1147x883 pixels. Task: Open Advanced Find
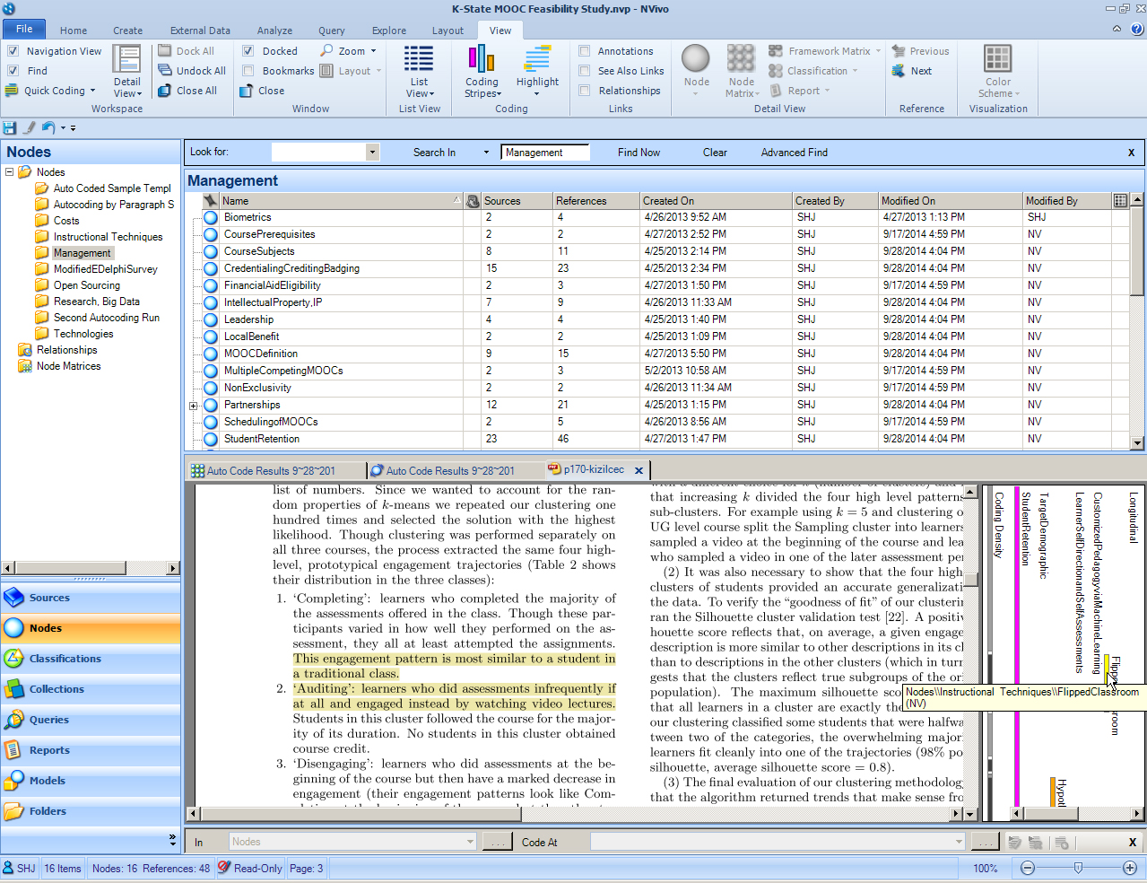tap(794, 153)
